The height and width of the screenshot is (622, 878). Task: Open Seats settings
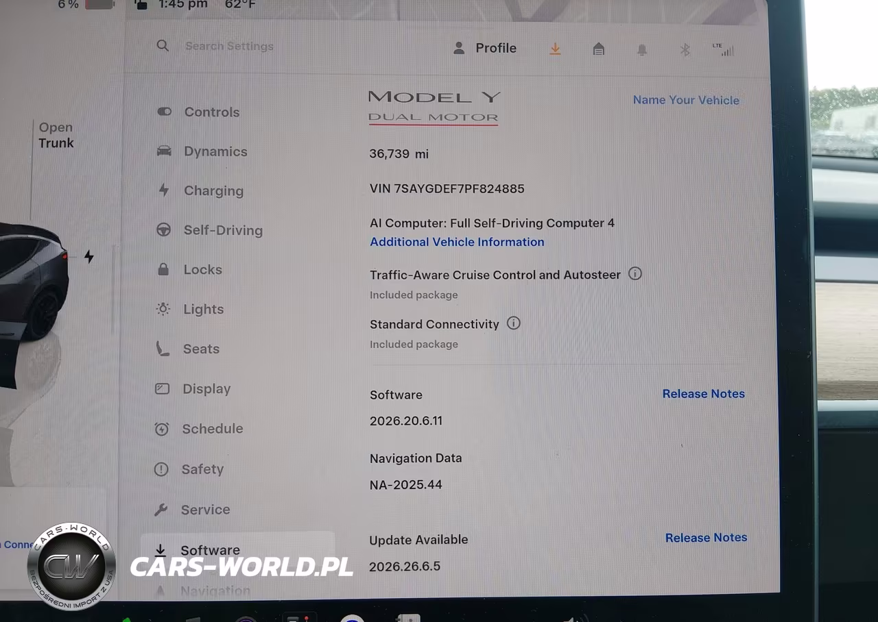tap(187, 349)
